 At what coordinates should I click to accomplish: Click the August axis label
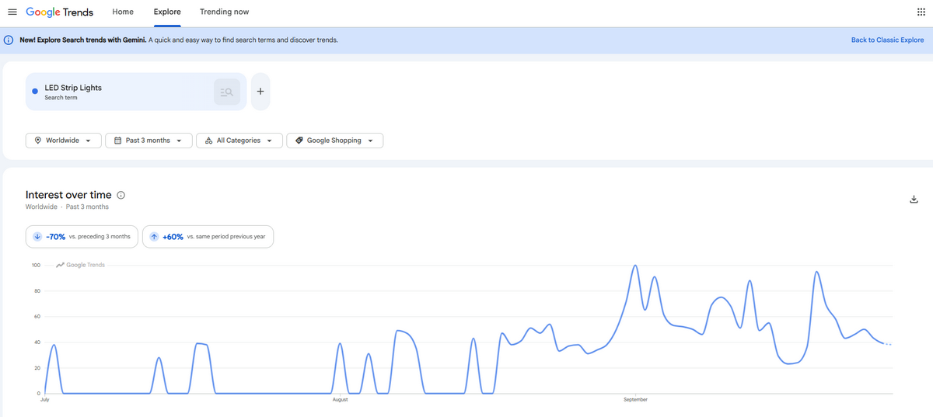tap(340, 400)
